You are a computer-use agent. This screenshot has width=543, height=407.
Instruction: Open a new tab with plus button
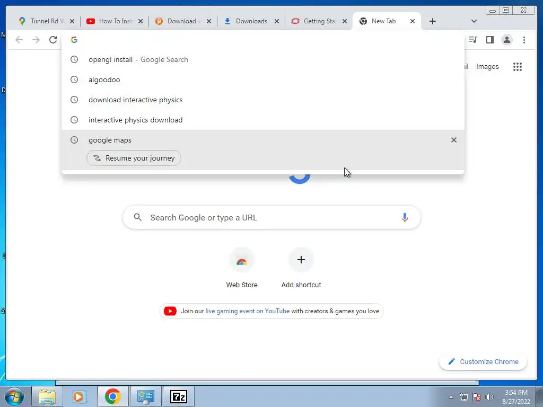pyautogui.click(x=433, y=21)
